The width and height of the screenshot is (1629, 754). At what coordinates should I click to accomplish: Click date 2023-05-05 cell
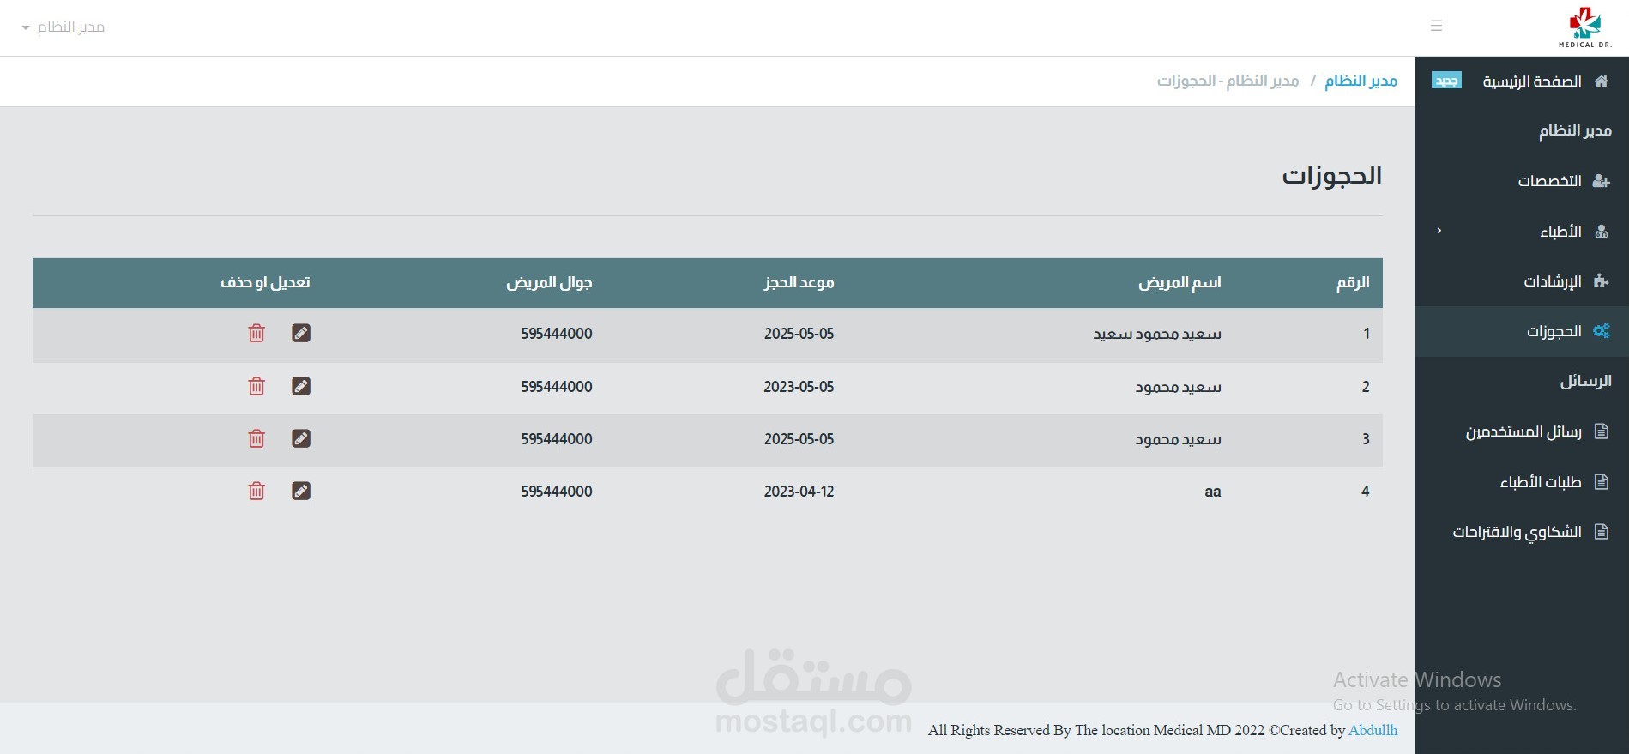[799, 387]
